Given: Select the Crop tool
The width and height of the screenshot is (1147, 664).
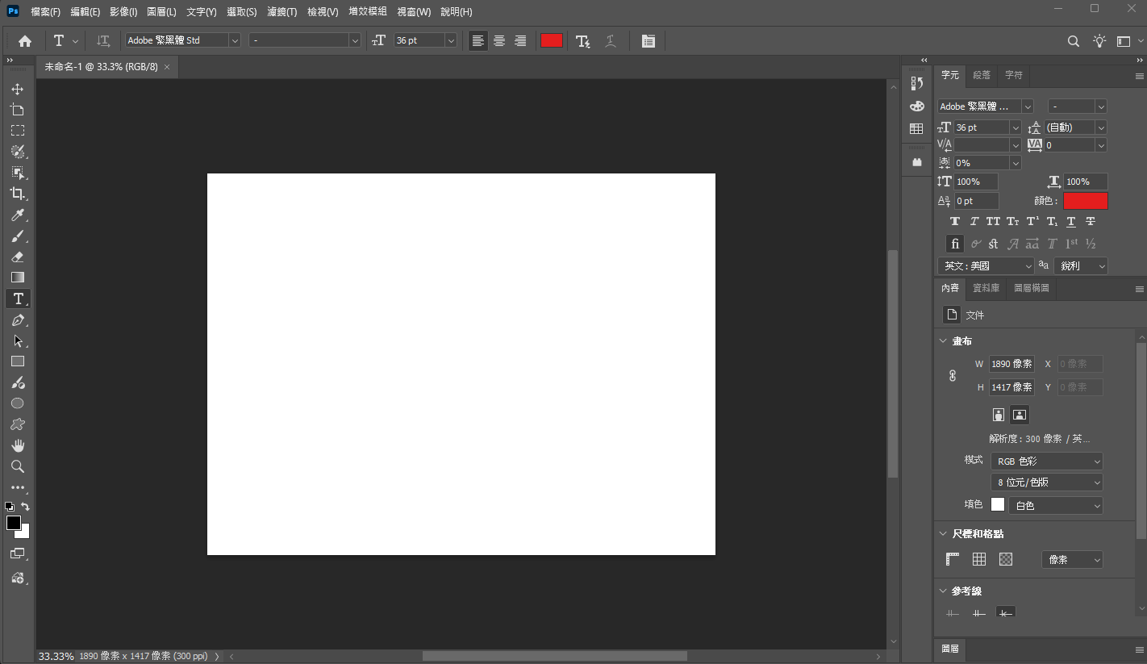Looking at the screenshot, I should click(18, 194).
